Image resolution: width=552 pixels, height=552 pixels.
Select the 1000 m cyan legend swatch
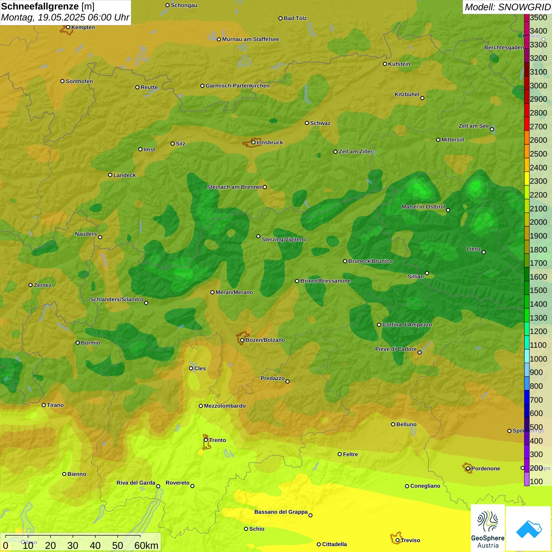(526, 356)
